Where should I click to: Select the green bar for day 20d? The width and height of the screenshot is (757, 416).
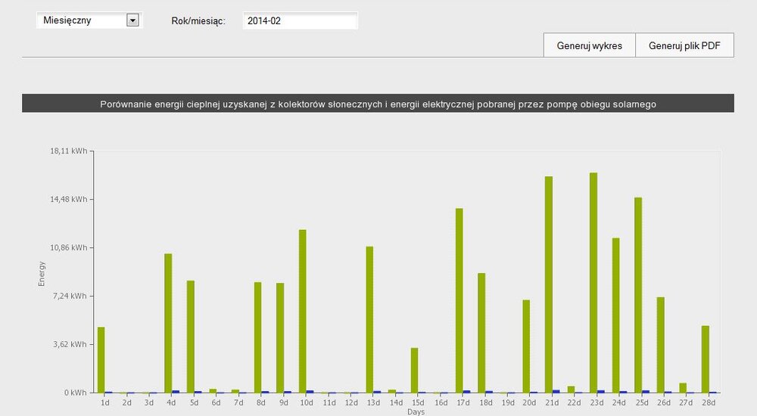coord(526,346)
